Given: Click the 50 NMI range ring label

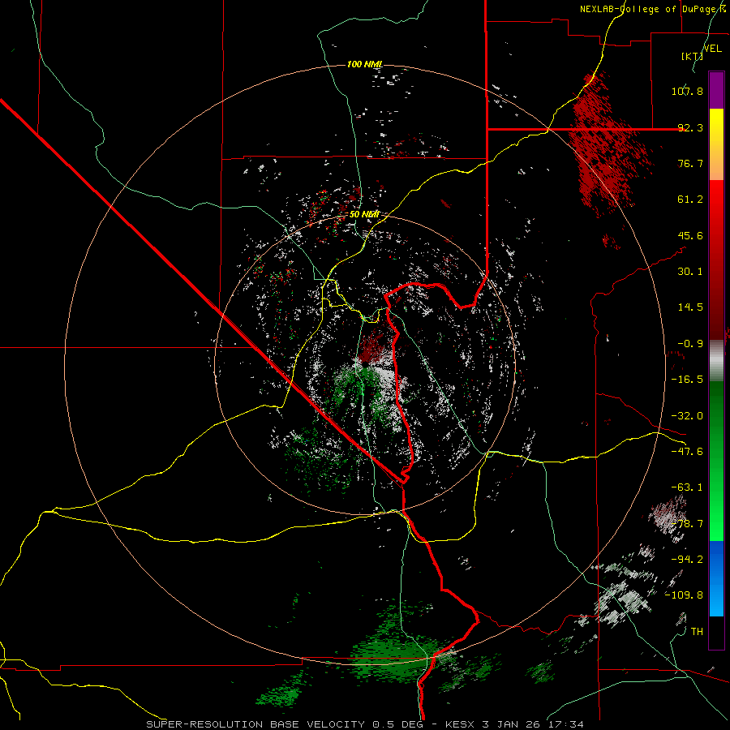Looking at the screenshot, I should click(364, 215).
